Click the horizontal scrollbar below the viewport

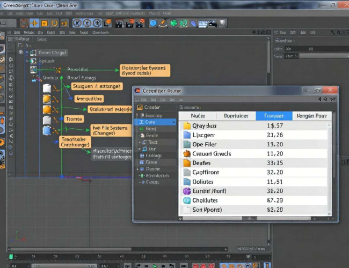click(70, 249)
